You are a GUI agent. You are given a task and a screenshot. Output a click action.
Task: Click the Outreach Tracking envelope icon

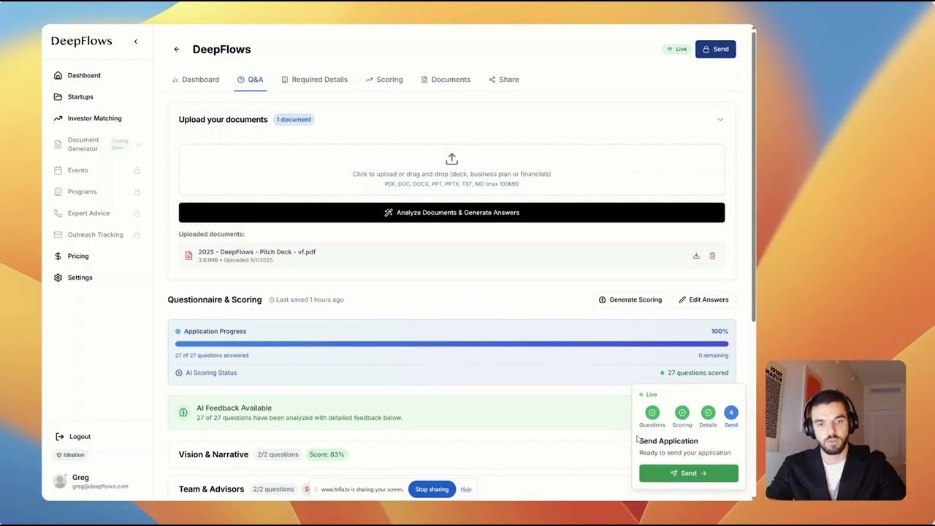pyautogui.click(x=58, y=235)
